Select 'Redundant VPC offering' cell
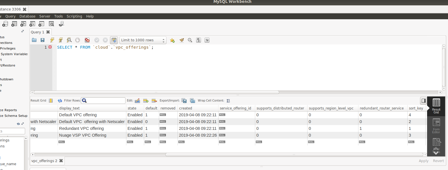Screen dimensions: 448x170 pyautogui.click(x=92, y=128)
